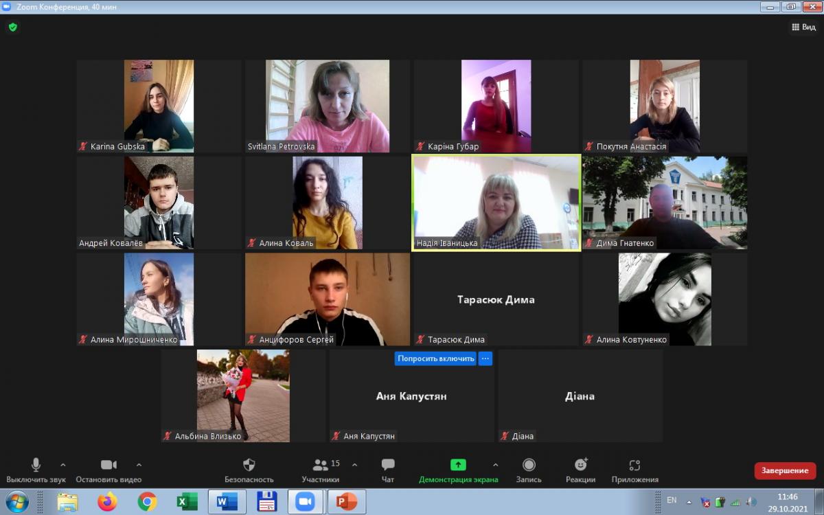This screenshot has width=824, height=515.
Task: Select Алина Коваль video tile
Action: (328, 203)
